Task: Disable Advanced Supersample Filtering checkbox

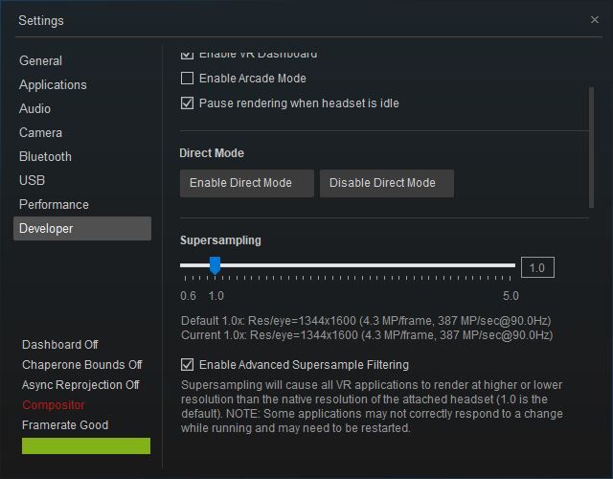Action: tap(188, 365)
